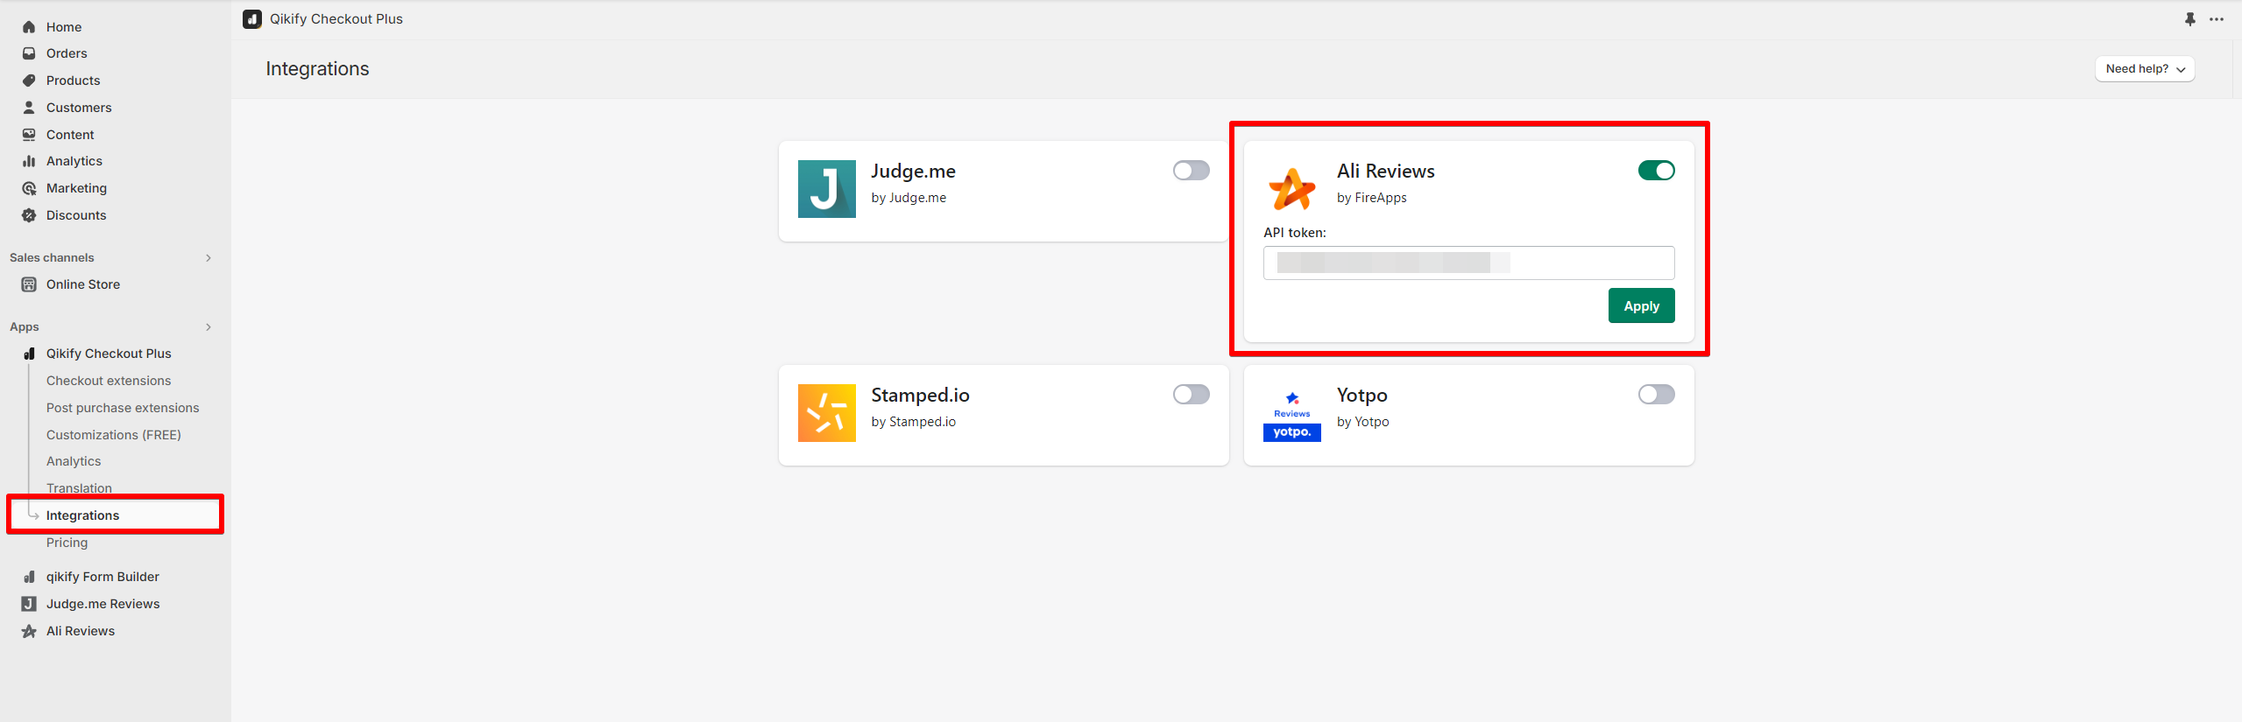The width and height of the screenshot is (2242, 722).
Task: Click the Discounts badge icon
Action: [29, 215]
